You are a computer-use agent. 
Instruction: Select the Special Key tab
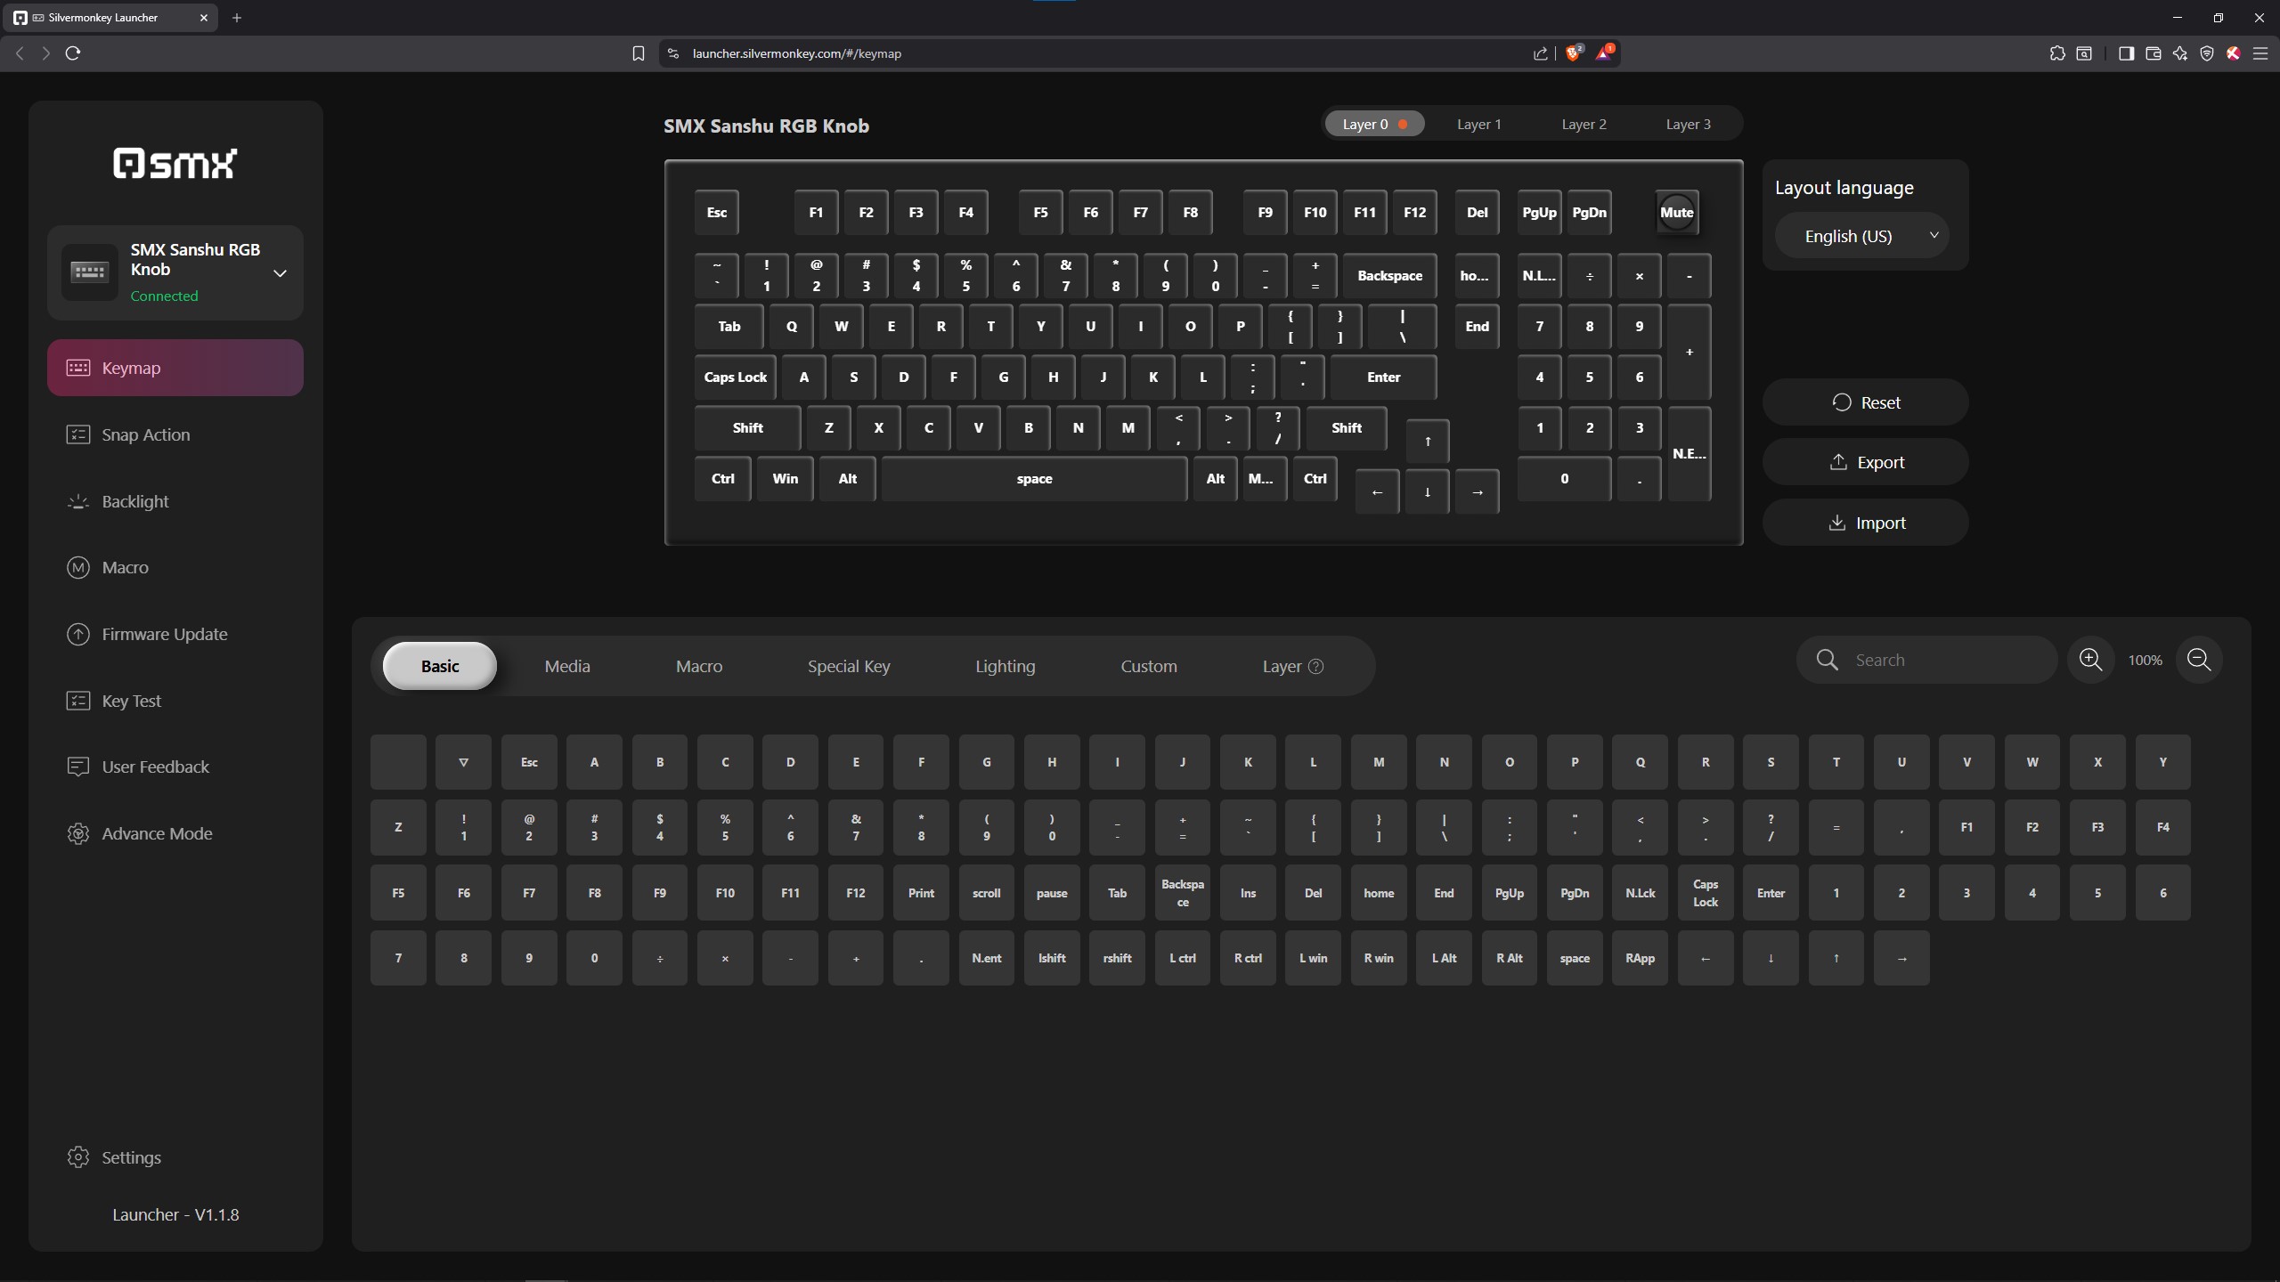click(x=848, y=666)
